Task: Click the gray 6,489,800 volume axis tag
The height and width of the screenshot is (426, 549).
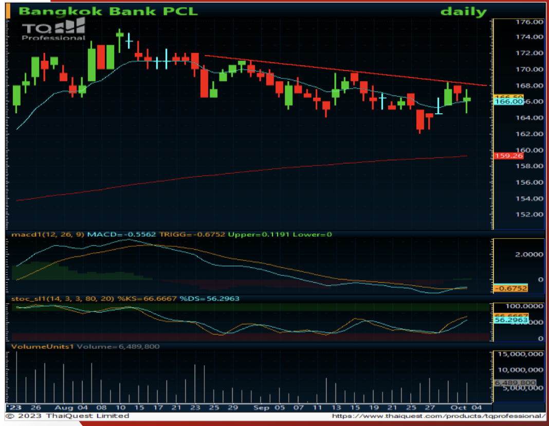Action: (515, 383)
